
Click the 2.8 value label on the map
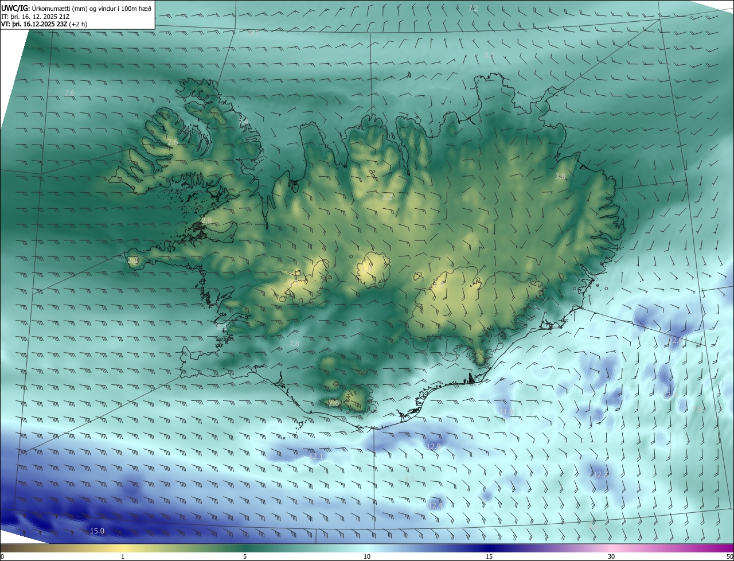pyautogui.click(x=206, y=220)
